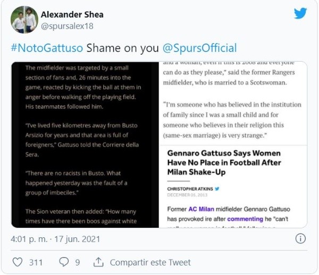Screen dimensions: 319x275
Task: Open Alexander Shea's profile picture
Action: point(24,20)
